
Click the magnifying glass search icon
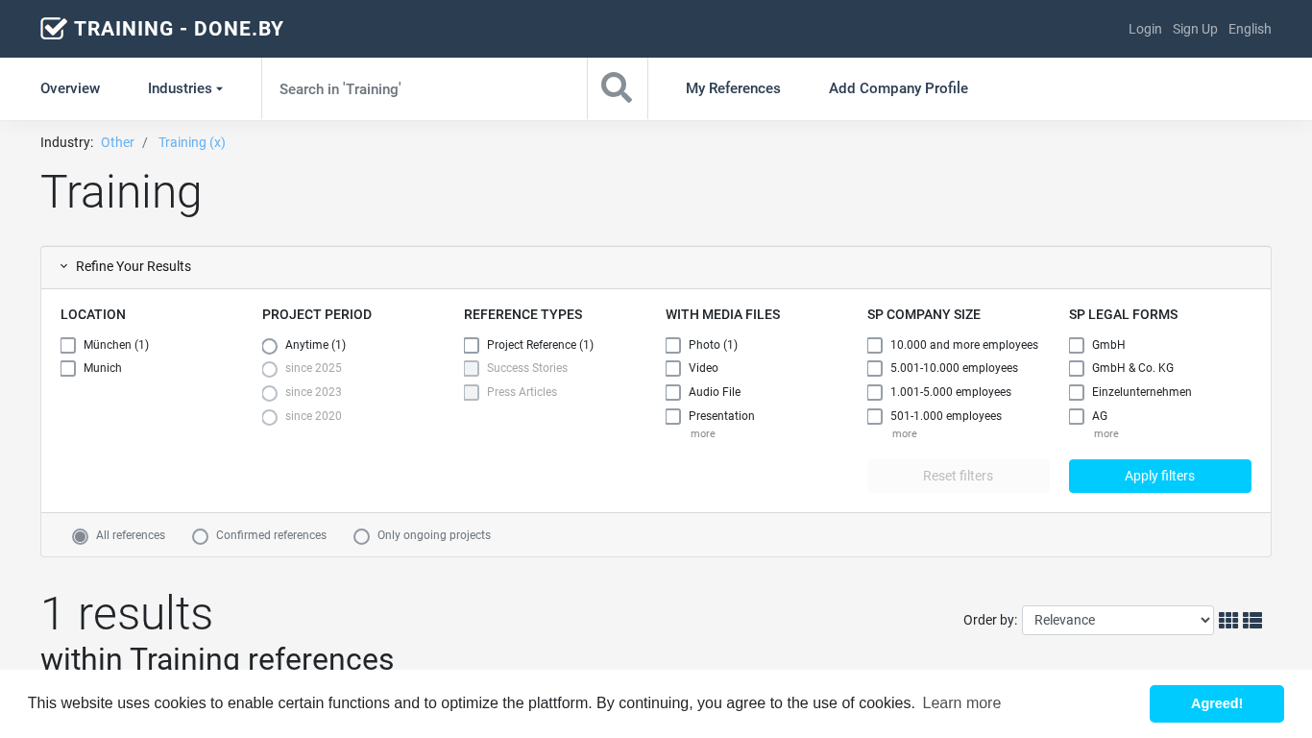(x=617, y=88)
